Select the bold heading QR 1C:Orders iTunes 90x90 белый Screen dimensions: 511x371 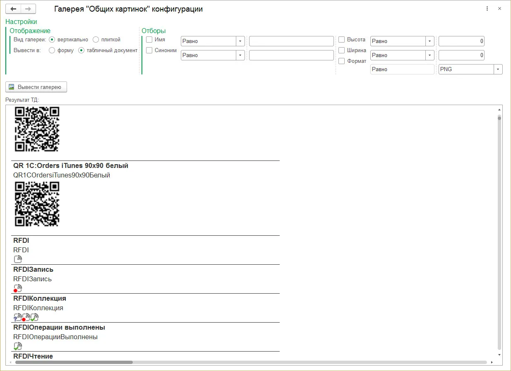71,165
